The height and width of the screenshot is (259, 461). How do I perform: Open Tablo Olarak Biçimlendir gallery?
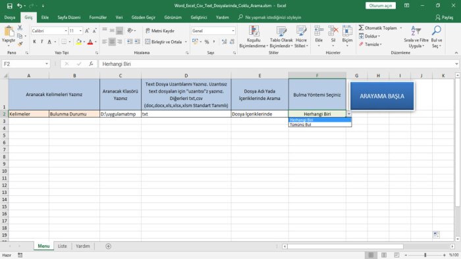coord(281,37)
